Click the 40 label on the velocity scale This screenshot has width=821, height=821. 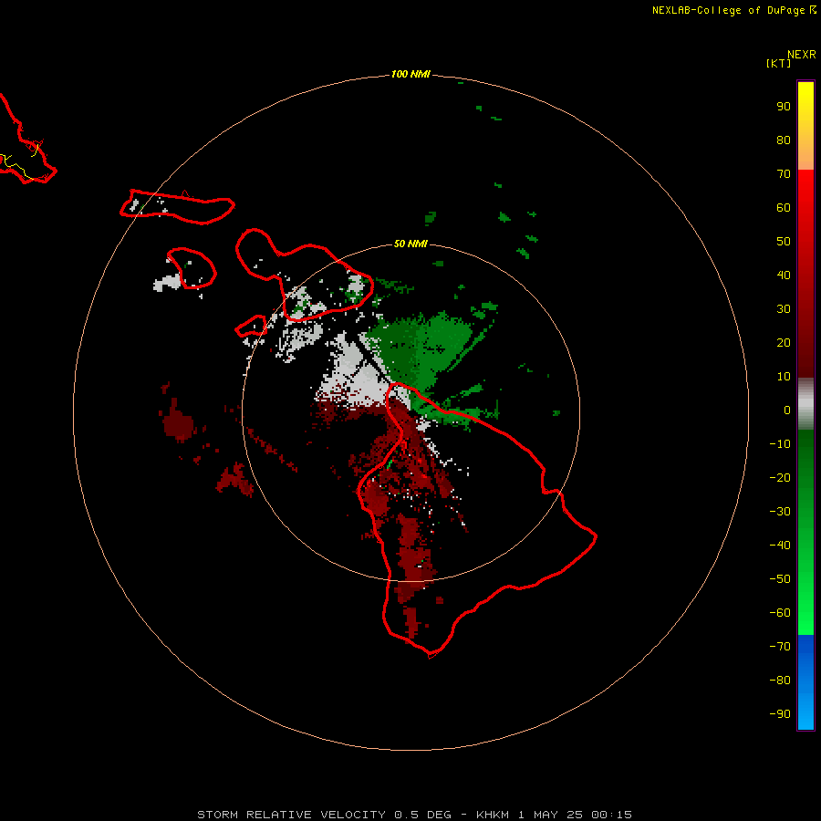pyautogui.click(x=784, y=275)
